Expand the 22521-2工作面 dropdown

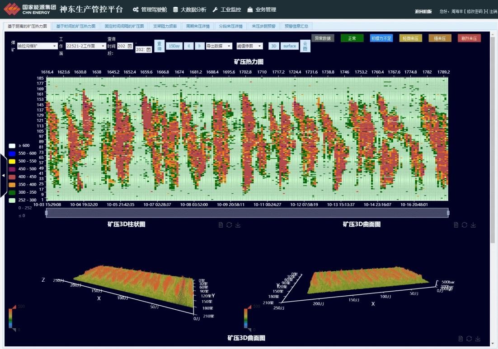click(x=86, y=46)
